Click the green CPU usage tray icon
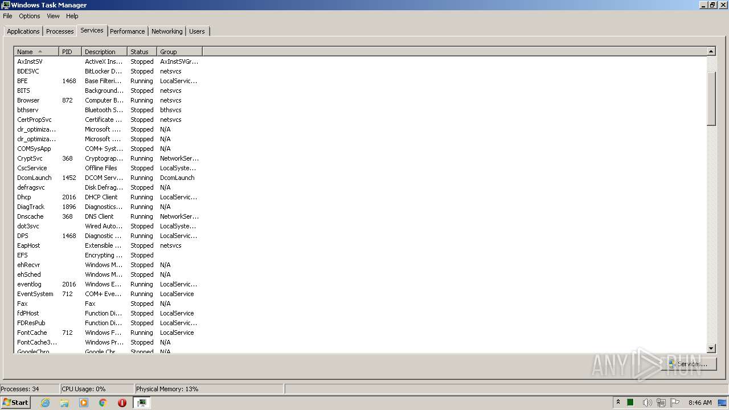The width and height of the screenshot is (729, 410). point(630,403)
